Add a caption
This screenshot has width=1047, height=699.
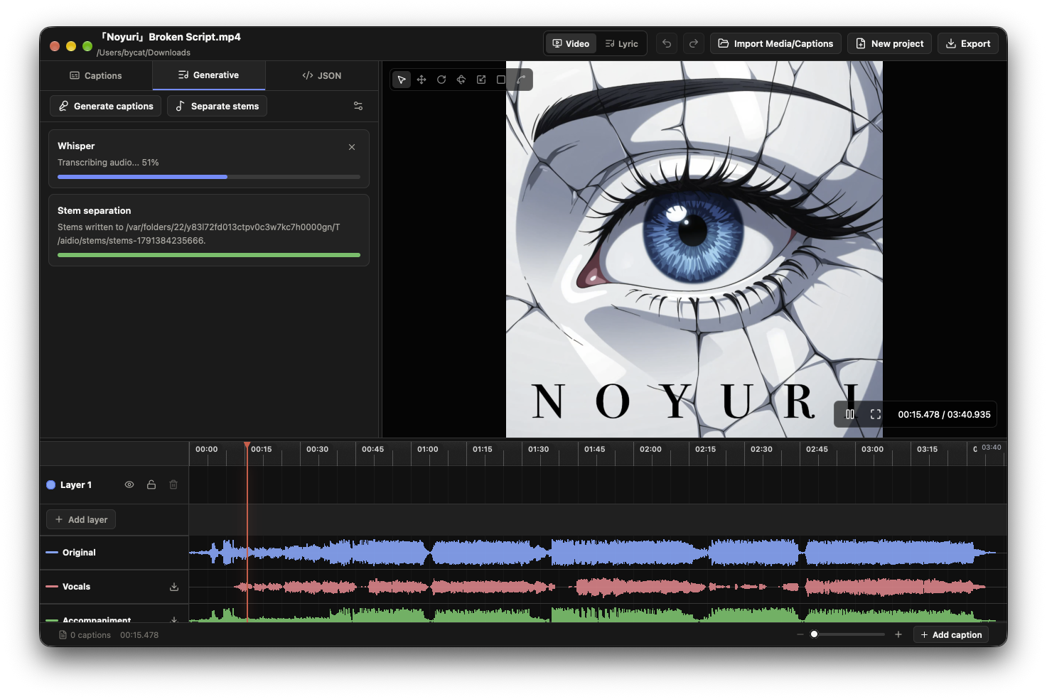pos(951,634)
